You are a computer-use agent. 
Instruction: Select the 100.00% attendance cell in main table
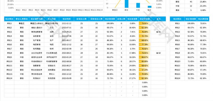coord(110,23)
